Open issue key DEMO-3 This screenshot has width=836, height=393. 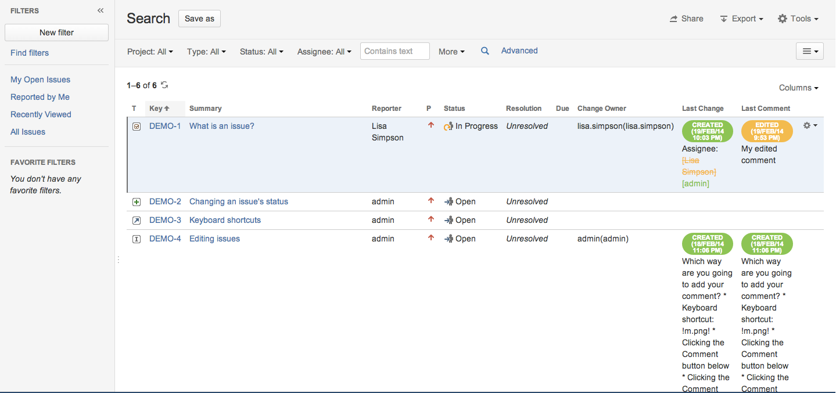(165, 220)
